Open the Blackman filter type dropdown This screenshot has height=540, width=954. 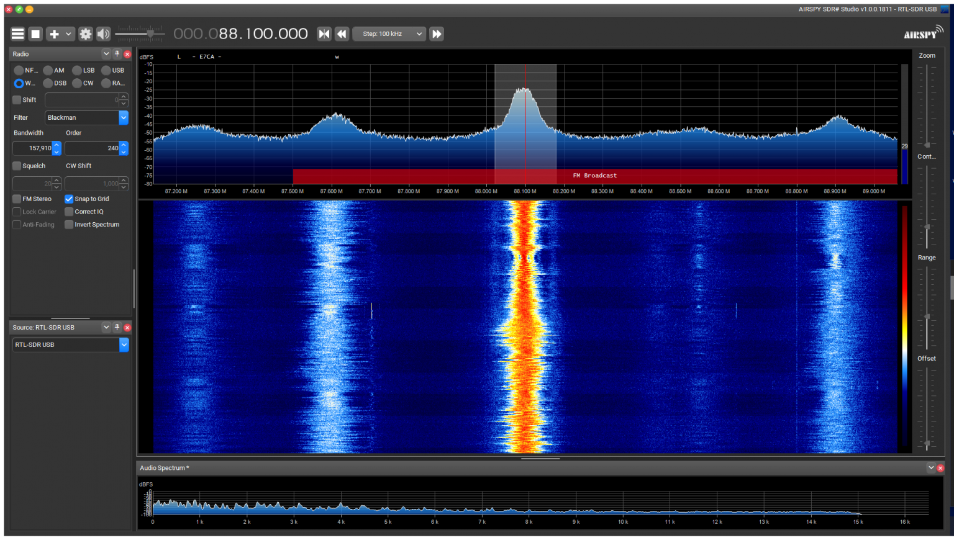[x=123, y=118]
